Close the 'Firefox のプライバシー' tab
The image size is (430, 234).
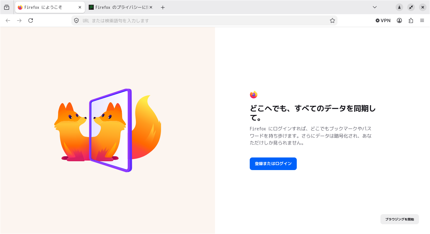point(151,7)
